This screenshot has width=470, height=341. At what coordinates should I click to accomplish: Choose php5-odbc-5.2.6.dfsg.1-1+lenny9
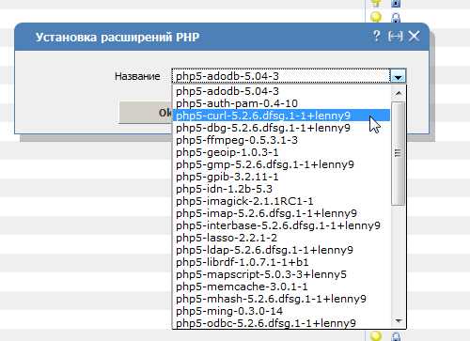point(281,323)
